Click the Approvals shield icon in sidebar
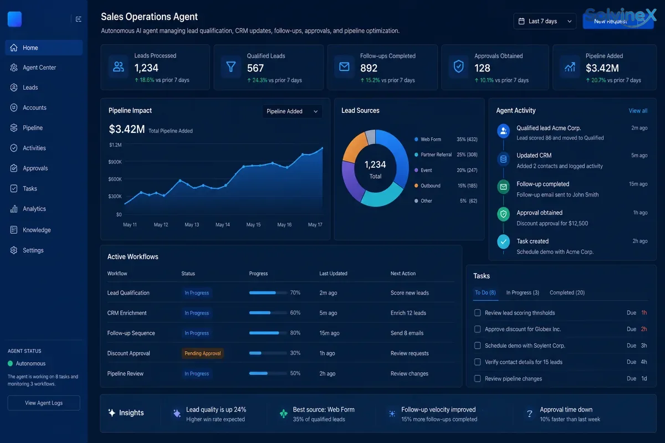Image resolution: width=665 pixels, height=443 pixels. (x=14, y=168)
